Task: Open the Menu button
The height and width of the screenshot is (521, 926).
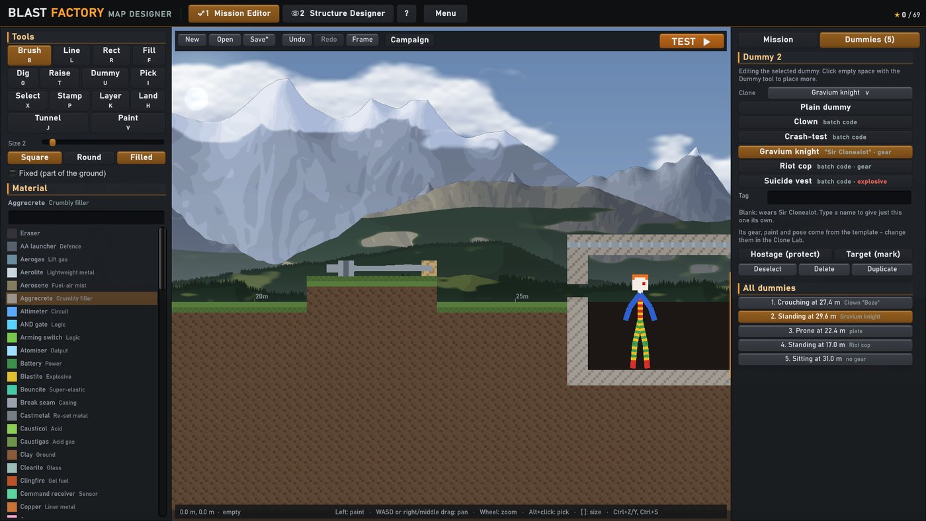Action: point(446,13)
